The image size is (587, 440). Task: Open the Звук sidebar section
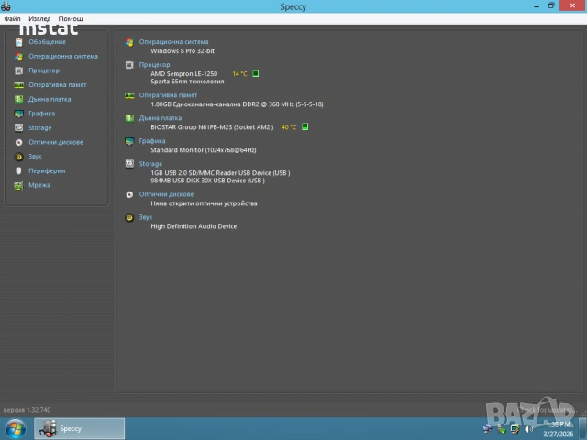(x=35, y=157)
